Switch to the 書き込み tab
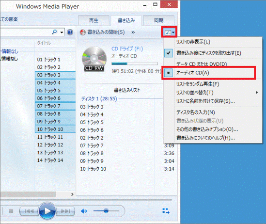The image size is (266, 224). coord(126,20)
